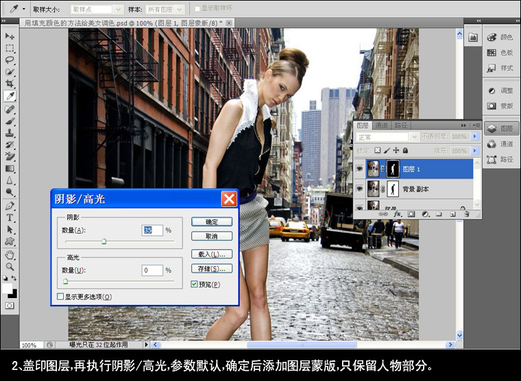Hide 图层 1 with eye icon
This screenshot has height=381, width=521.
(359, 169)
